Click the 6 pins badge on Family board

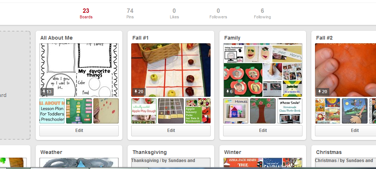click(x=229, y=92)
